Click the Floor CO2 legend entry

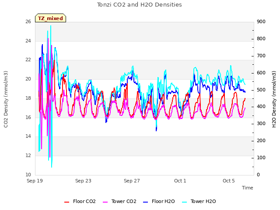pos(80,201)
